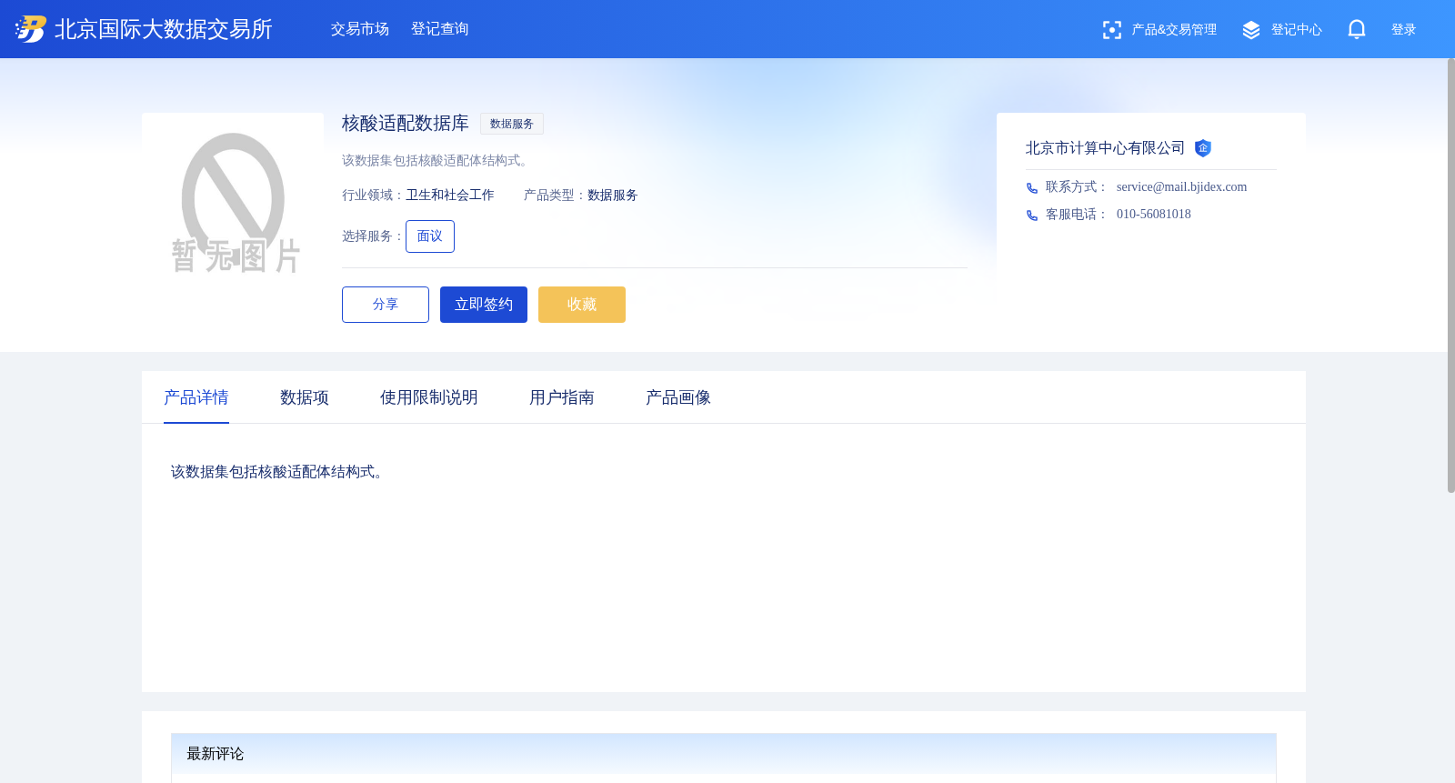
Task: Click the 登录 login link
Action: pyautogui.click(x=1403, y=30)
